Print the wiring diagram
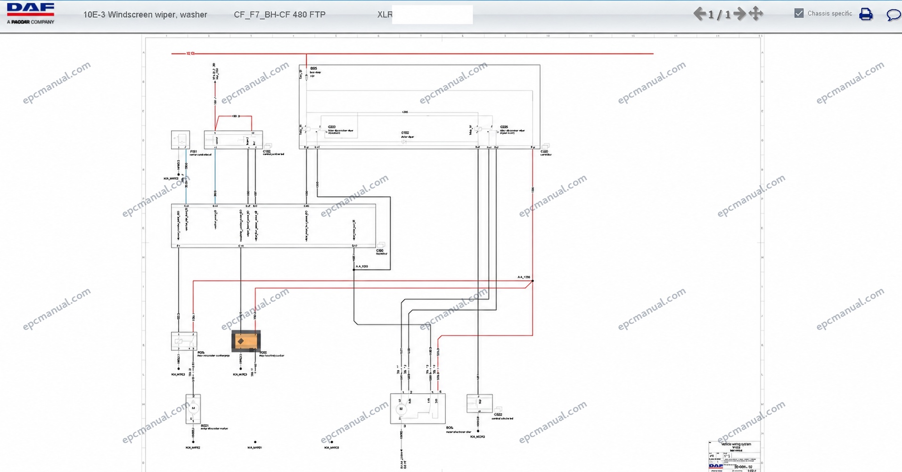Image resolution: width=902 pixels, height=472 pixels. click(x=866, y=14)
